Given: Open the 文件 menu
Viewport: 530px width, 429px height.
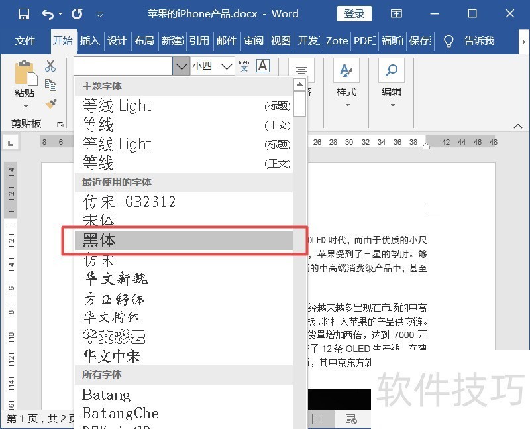Looking at the screenshot, I should pyautogui.click(x=25, y=41).
